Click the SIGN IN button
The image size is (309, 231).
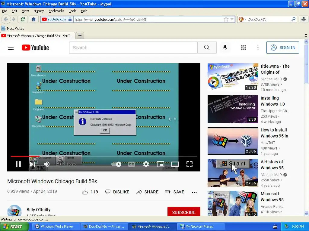282,48
